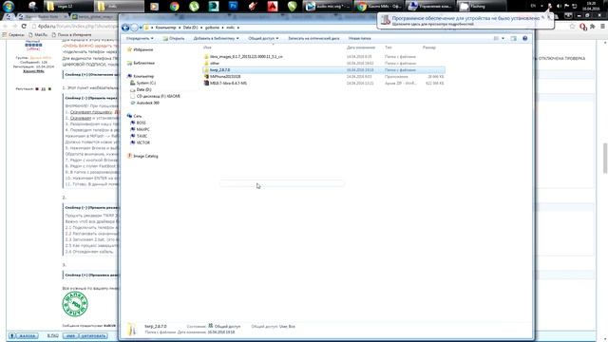
Task: Click the volume icon in system tray
Action: [x=559, y=7]
